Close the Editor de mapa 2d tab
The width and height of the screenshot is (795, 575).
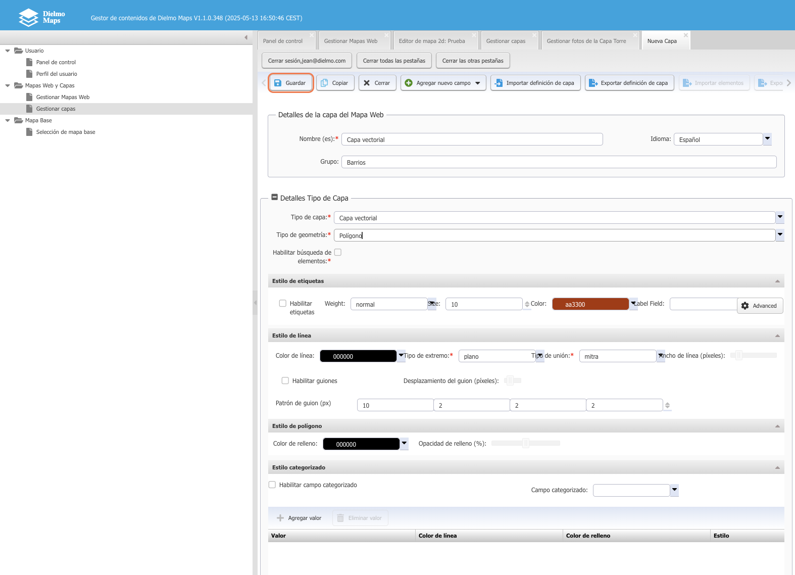(474, 35)
